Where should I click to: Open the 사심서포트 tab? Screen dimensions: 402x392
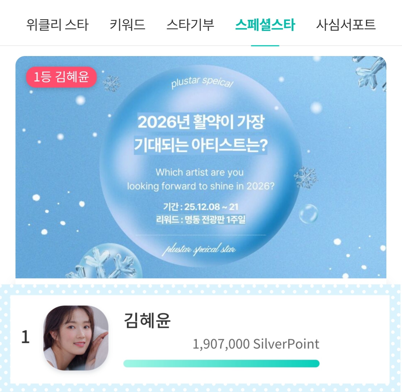[346, 25]
